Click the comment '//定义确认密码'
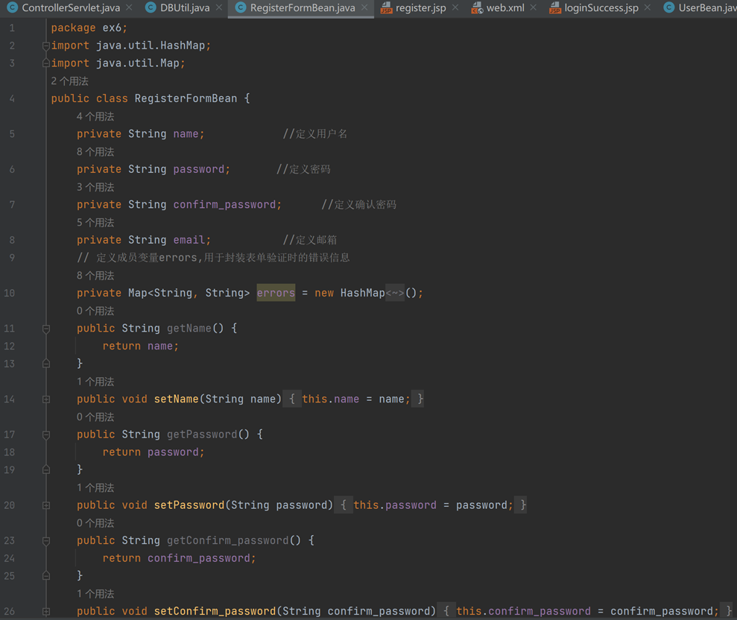Viewport: 737px width, 620px height. [359, 204]
